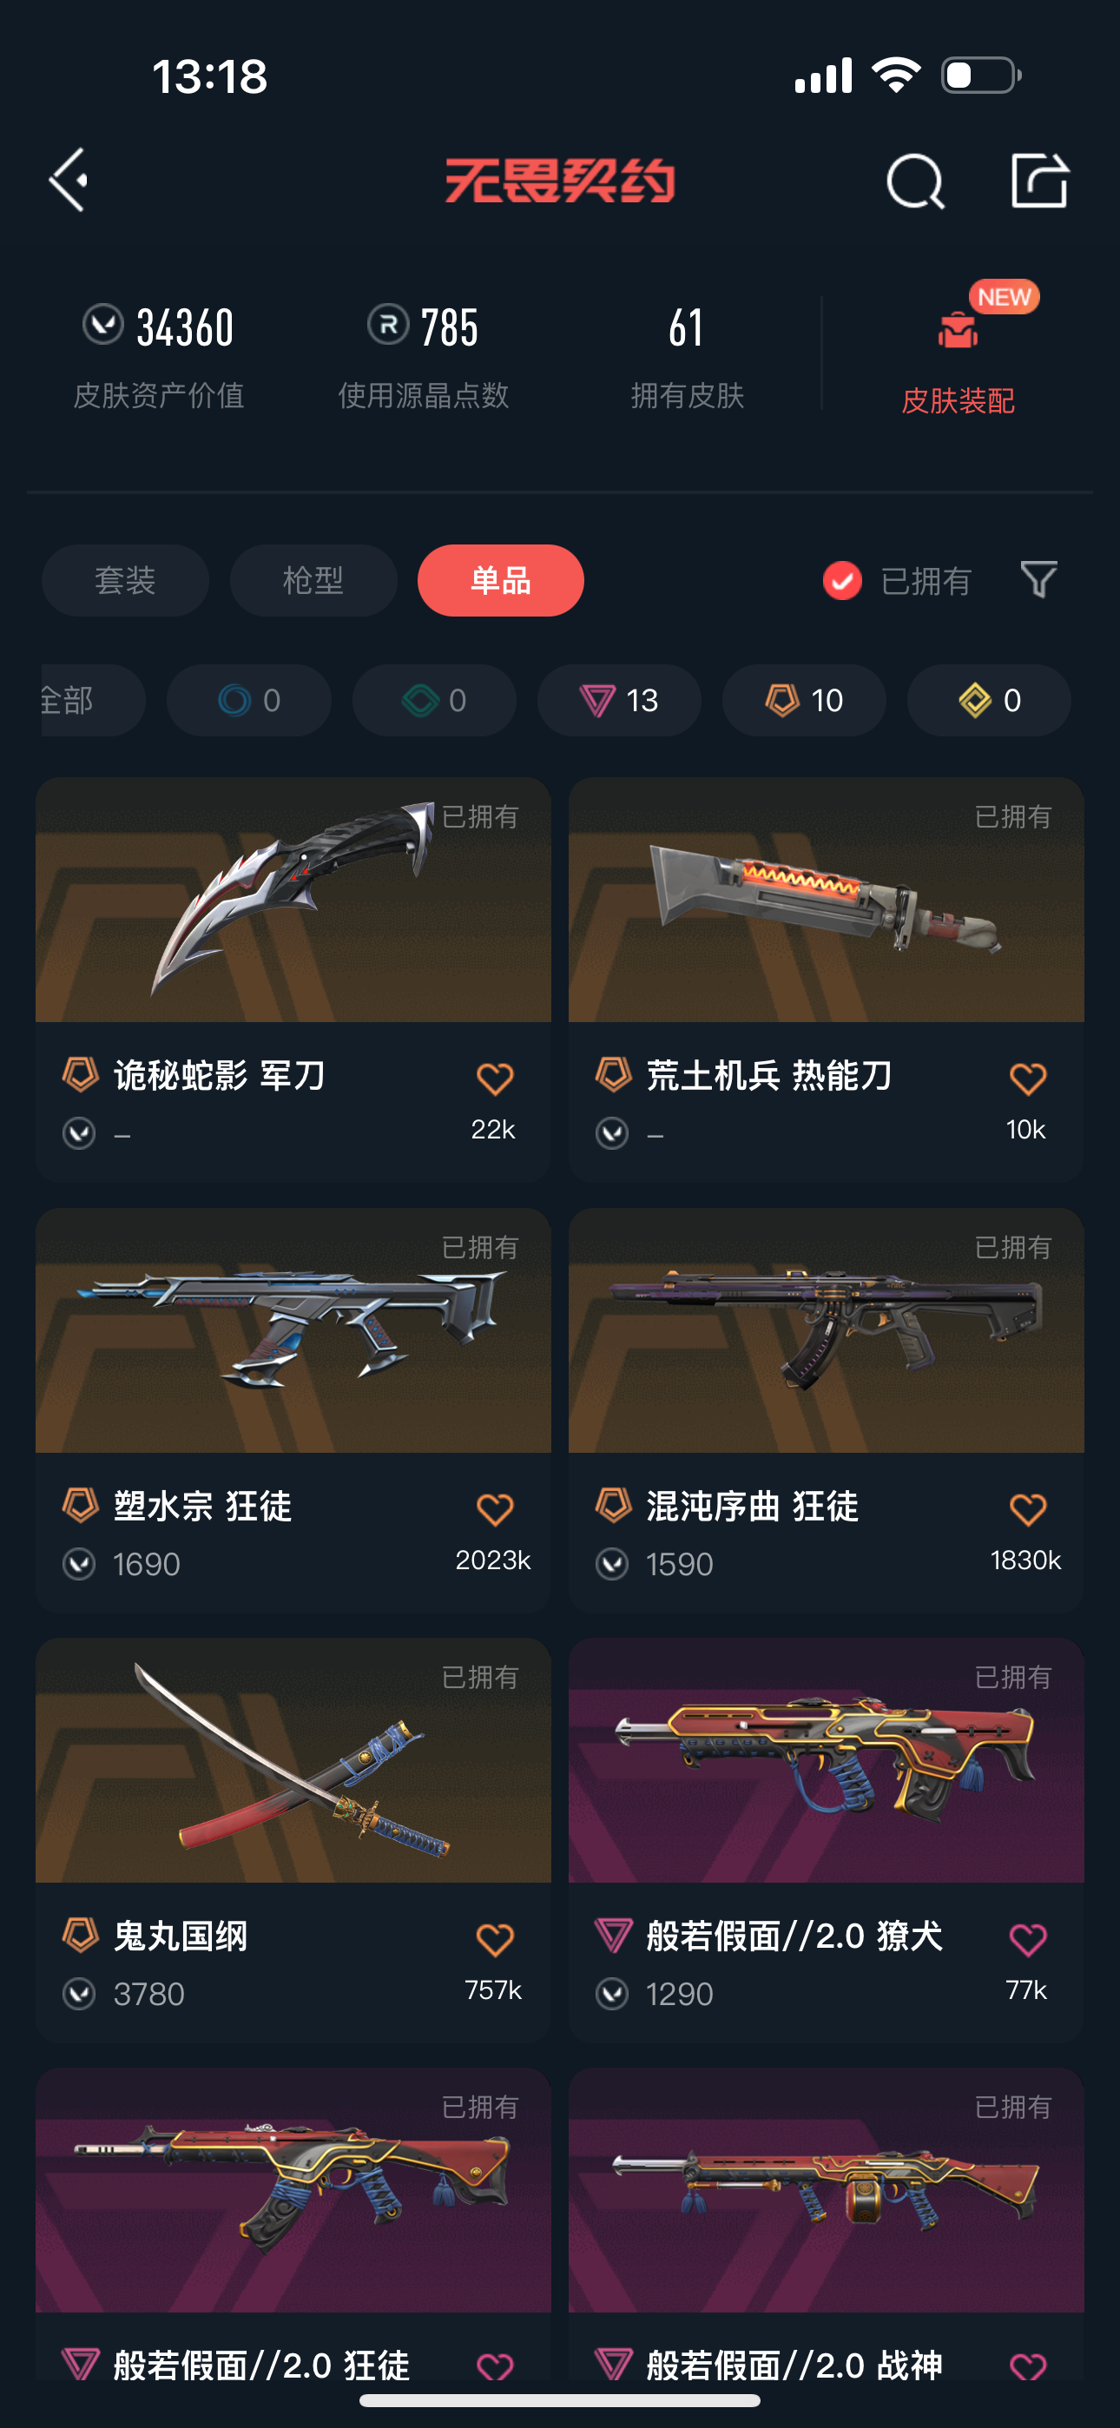Filter by yellow diamond tier showing 0

(989, 700)
